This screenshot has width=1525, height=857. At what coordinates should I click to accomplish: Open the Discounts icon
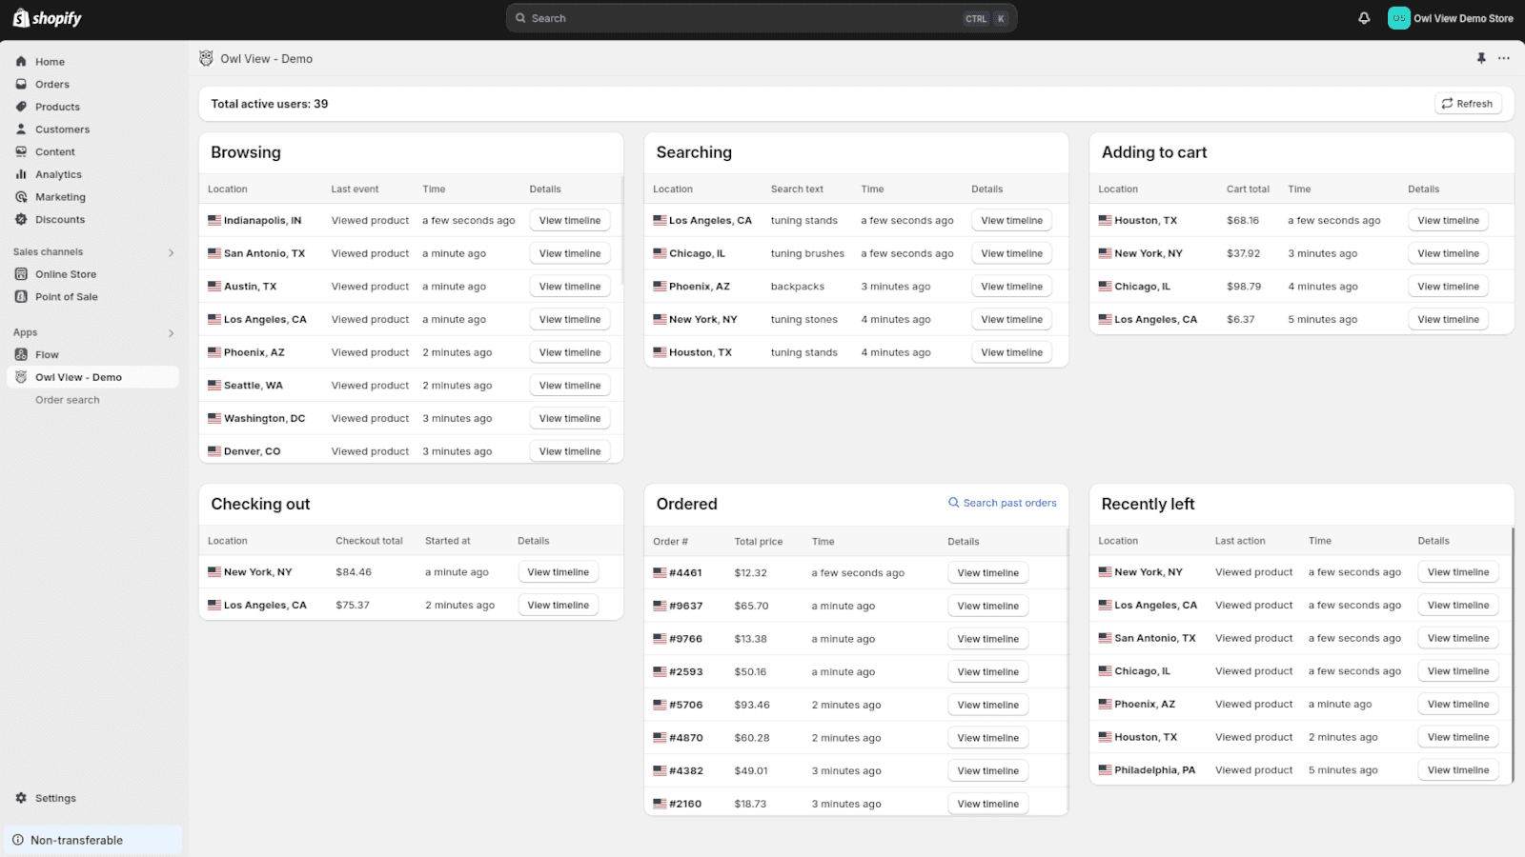tap(21, 219)
